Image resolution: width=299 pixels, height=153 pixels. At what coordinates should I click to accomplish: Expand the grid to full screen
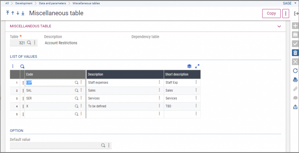pyautogui.click(x=197, y=66)
